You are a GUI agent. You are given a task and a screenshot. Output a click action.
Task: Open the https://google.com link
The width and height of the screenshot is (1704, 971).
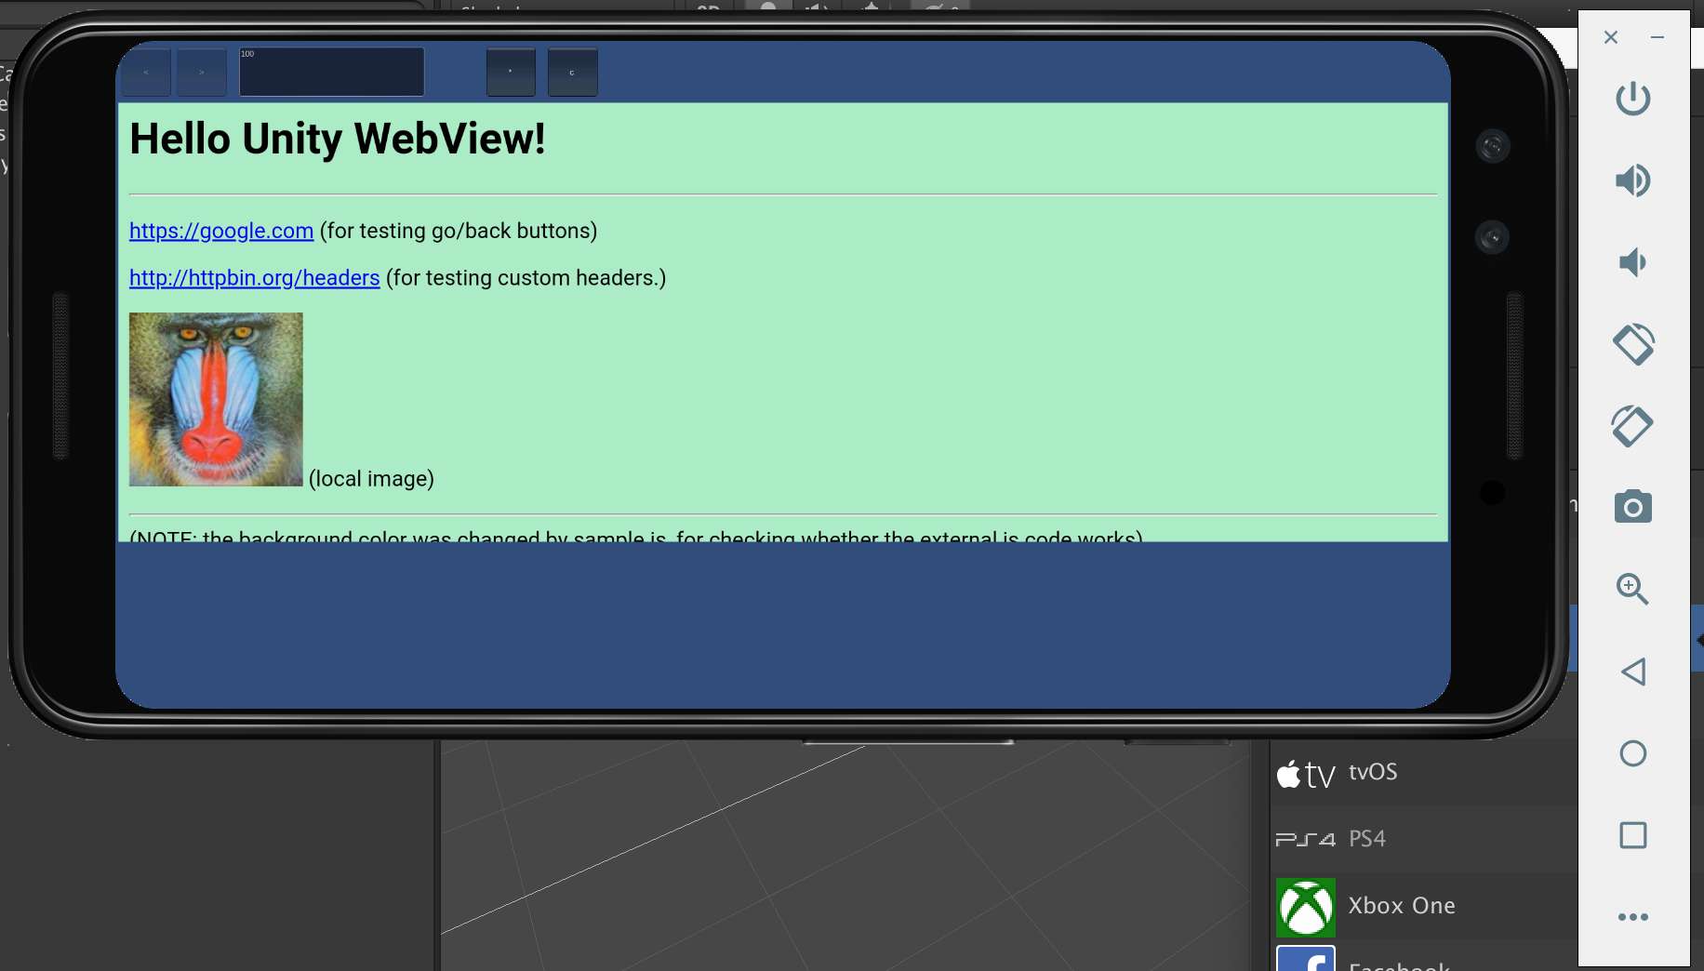(x=220, y=231)
